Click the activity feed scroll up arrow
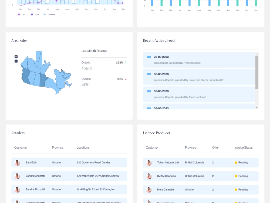 click(257, 54)
